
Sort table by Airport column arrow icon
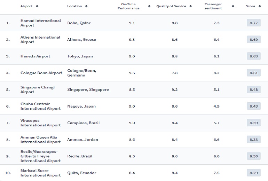37,6
